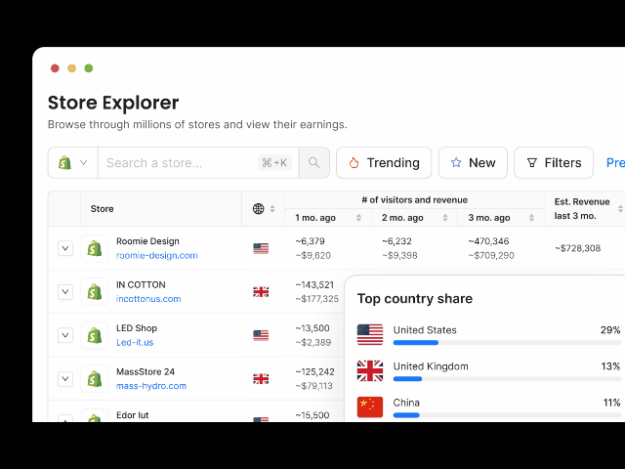Screen dimensions: 625x469
Task: Click the globe country column icon
Action: [x=259, y=209]
